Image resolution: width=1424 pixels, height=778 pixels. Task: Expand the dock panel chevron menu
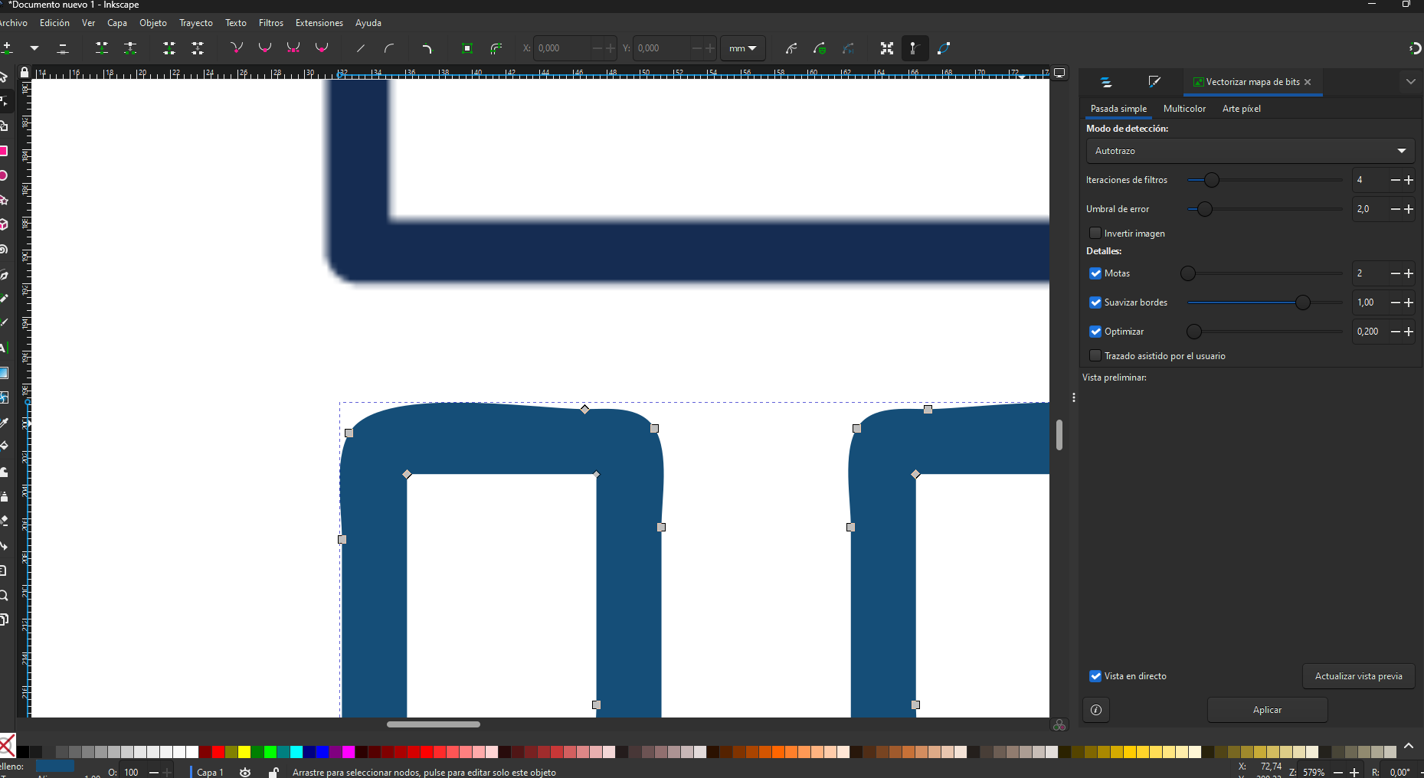pyautogui.click(x=1410, y=82)
